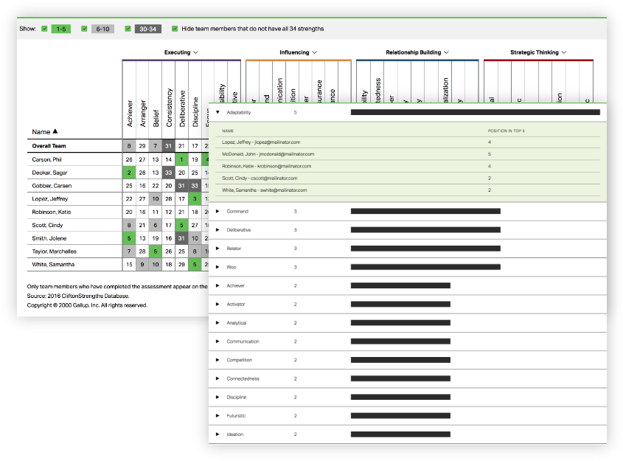Expand the Ideation strength row

coord(217,434)
